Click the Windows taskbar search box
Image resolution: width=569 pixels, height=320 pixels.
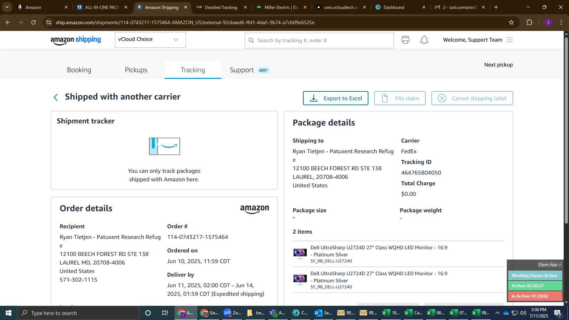[78, 313]
